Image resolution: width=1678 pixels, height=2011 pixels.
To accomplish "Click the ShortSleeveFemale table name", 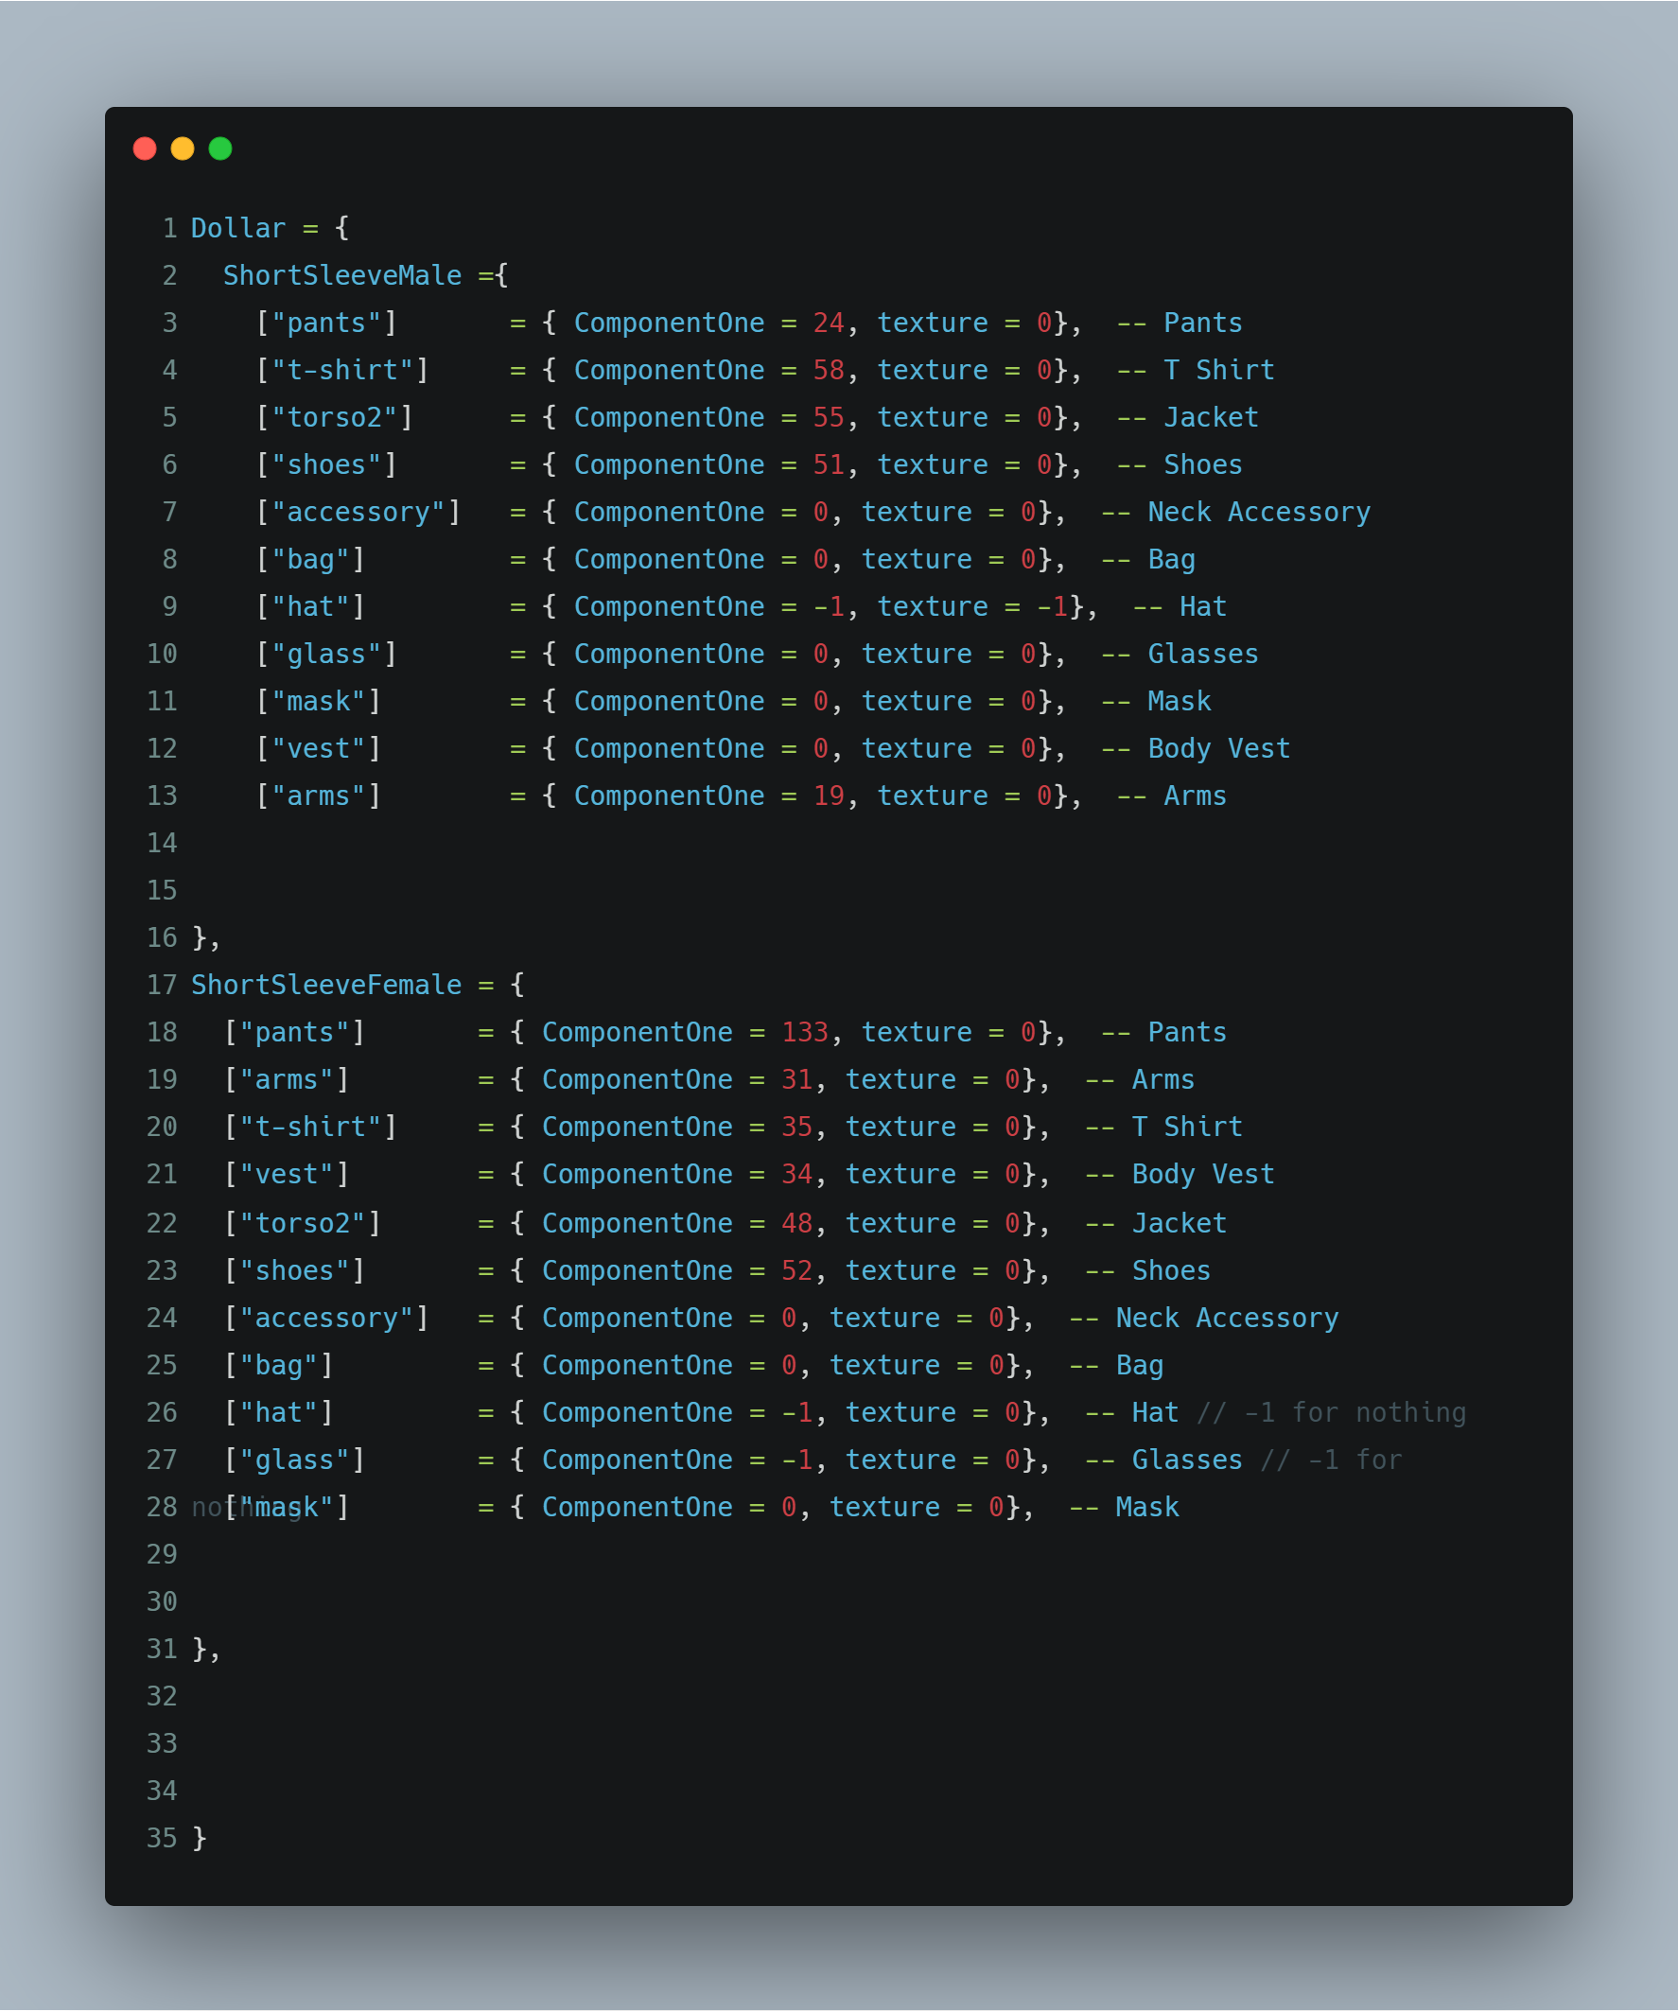I will [x=325, y=985].
